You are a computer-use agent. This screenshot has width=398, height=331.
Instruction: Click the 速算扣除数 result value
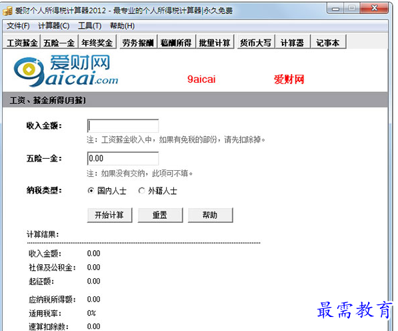pos(93,326)
